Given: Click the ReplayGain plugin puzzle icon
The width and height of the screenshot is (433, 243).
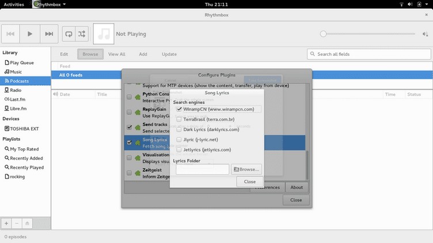Looking at the screenshot, I should (138, 112).
